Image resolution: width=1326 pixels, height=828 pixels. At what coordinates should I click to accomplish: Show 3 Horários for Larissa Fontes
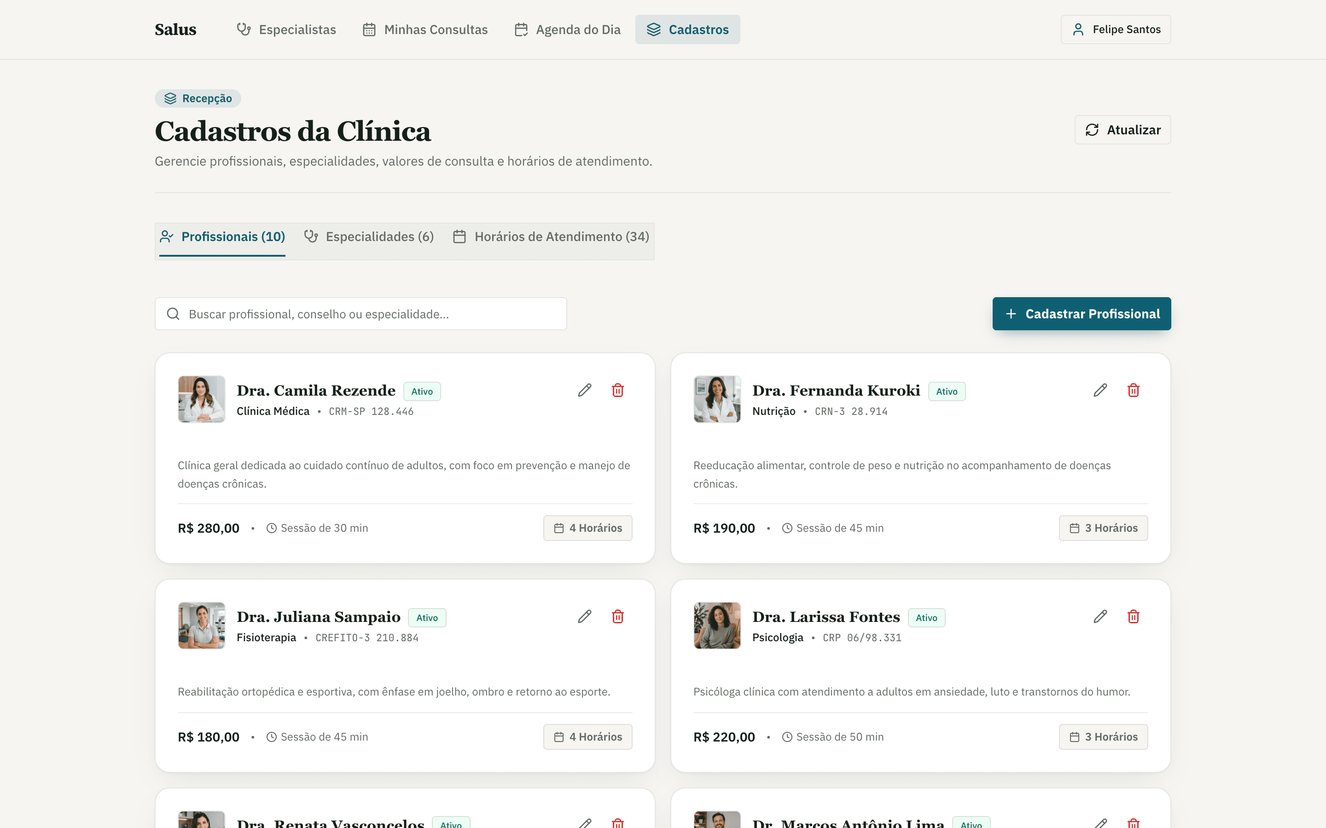pos(1103,737)
